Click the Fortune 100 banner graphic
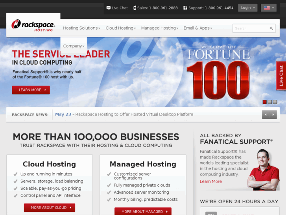 pyautogui.click(x=218, y=72)
